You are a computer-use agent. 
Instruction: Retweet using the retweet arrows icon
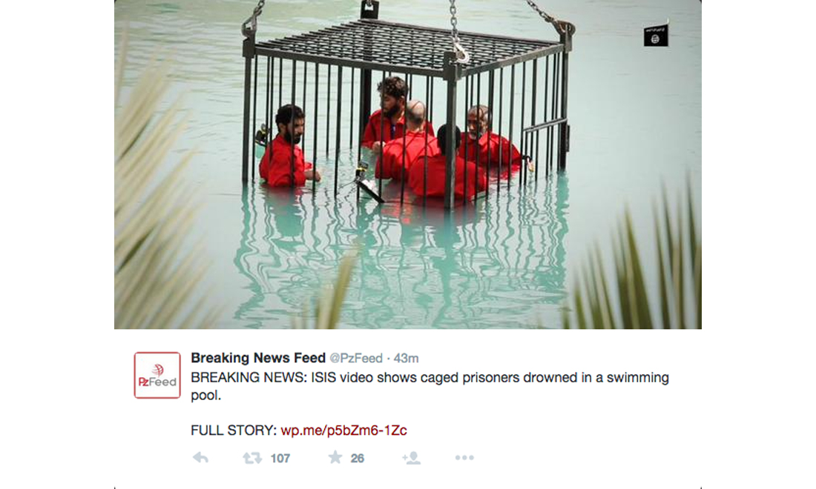[x=252, y=458]
